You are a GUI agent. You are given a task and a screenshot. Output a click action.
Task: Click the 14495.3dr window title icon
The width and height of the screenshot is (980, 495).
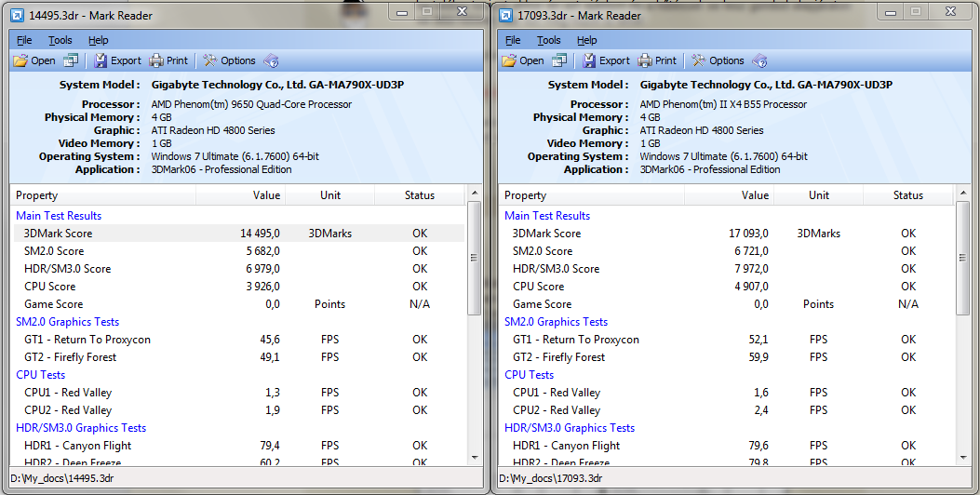tap(18, 15)
